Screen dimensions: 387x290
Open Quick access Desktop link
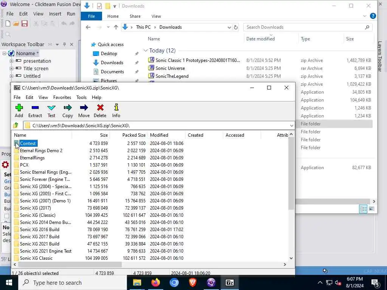pyautogui.click(x=109, y=54)
